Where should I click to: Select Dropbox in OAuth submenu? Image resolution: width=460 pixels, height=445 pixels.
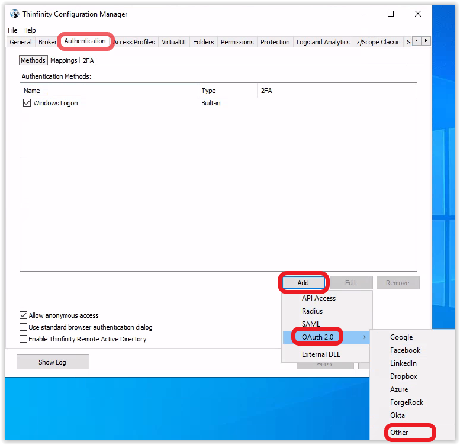pos(413,376)
